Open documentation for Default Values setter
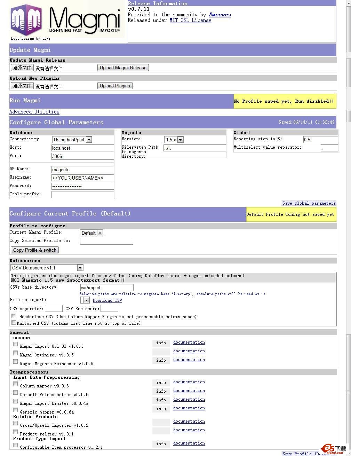 (189, 391)
